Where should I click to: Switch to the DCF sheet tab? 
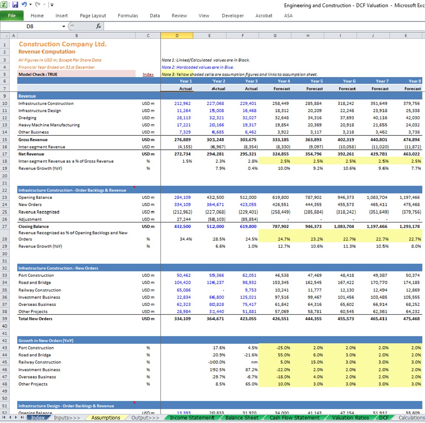[x=384, y=418]
